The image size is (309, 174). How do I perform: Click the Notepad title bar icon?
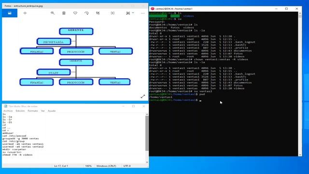click(5, 106)
